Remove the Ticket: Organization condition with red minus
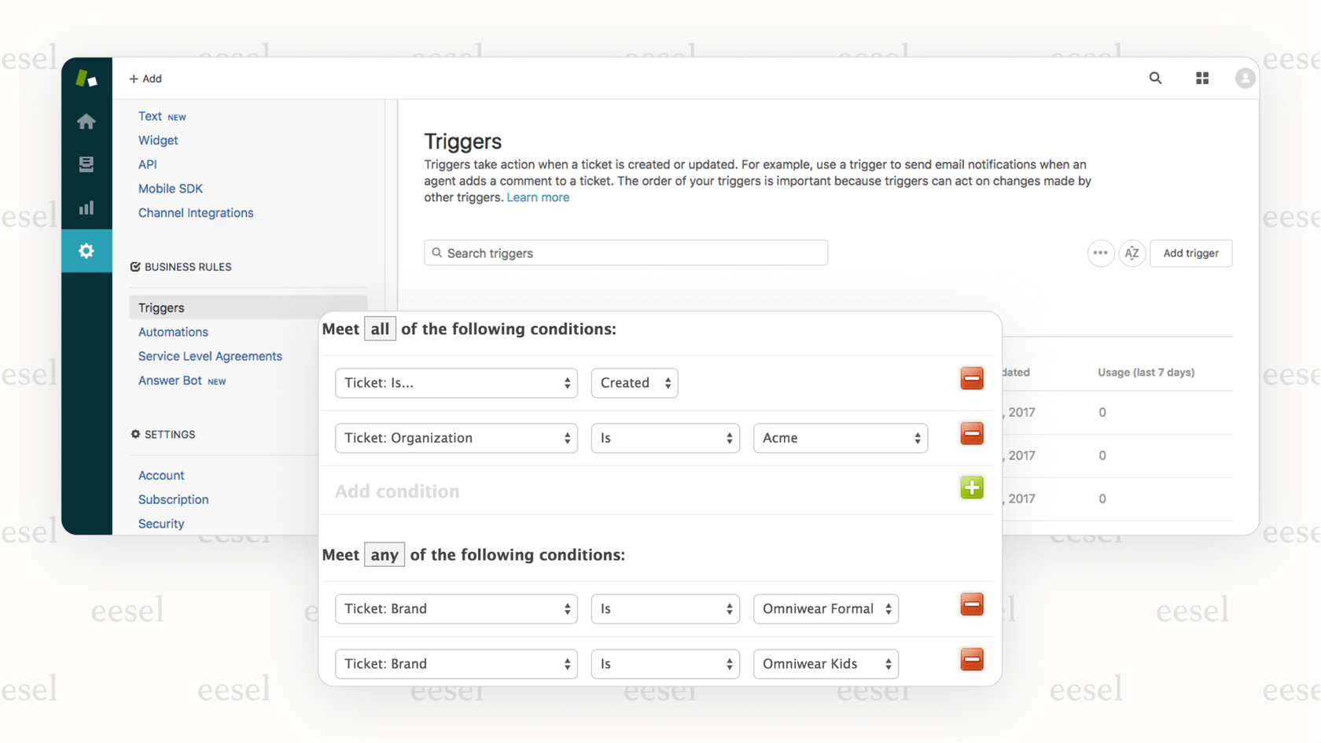The image size is (1321, 743). point(972,433)
